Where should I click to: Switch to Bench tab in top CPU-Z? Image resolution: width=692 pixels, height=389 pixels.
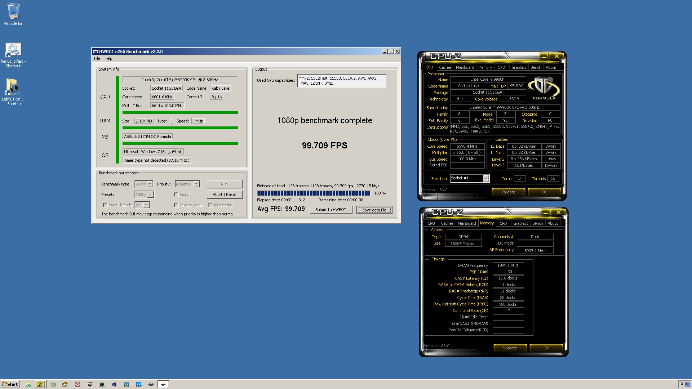[x=536, y=67]
